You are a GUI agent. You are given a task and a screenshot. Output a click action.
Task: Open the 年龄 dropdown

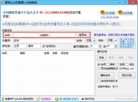click(x=112, y=41)
